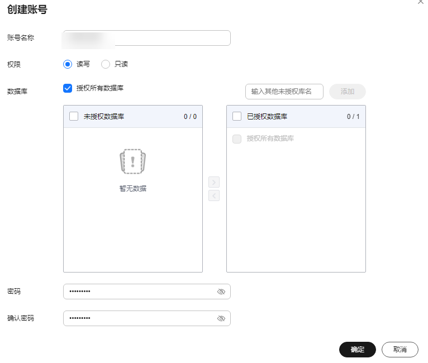This screenshot has height=363, width=428.
Task: Show the password in the 确认密码 field
Action: (221, 318)
